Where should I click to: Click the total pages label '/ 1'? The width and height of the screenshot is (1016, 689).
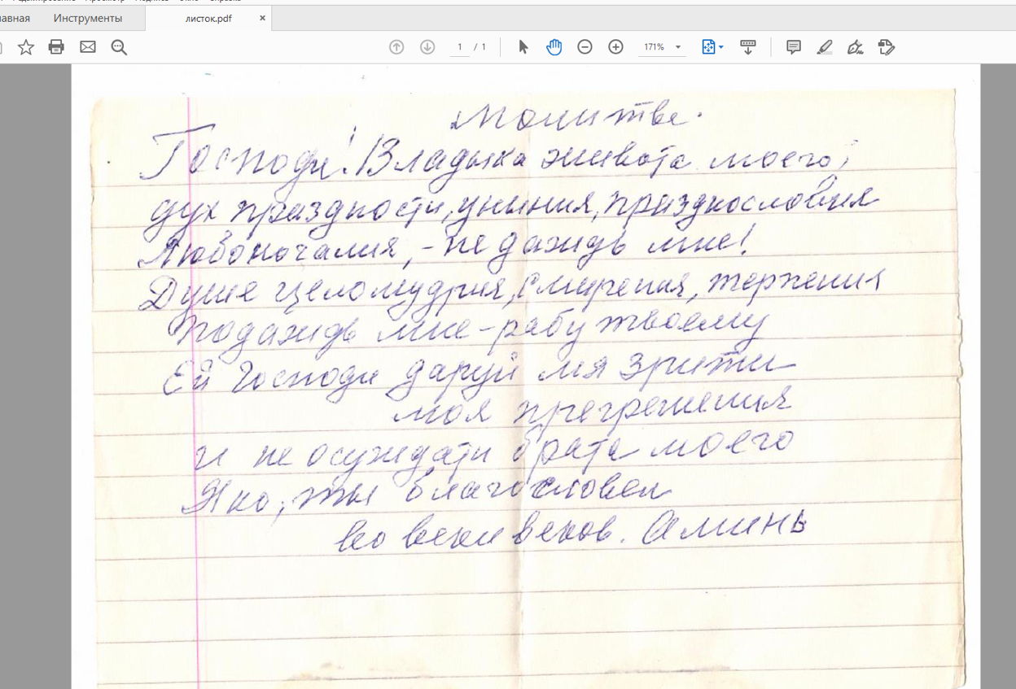point(480,47)
